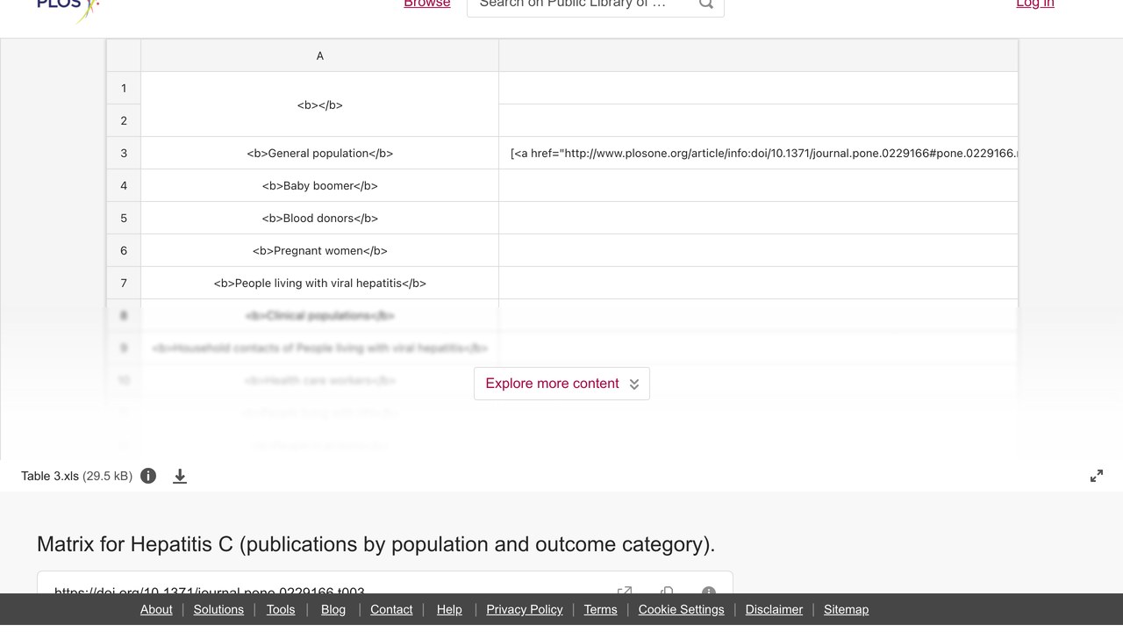Download the Table 3.xls file
The height and width of the screenshot is (632, 1123).
pos(180,476)
